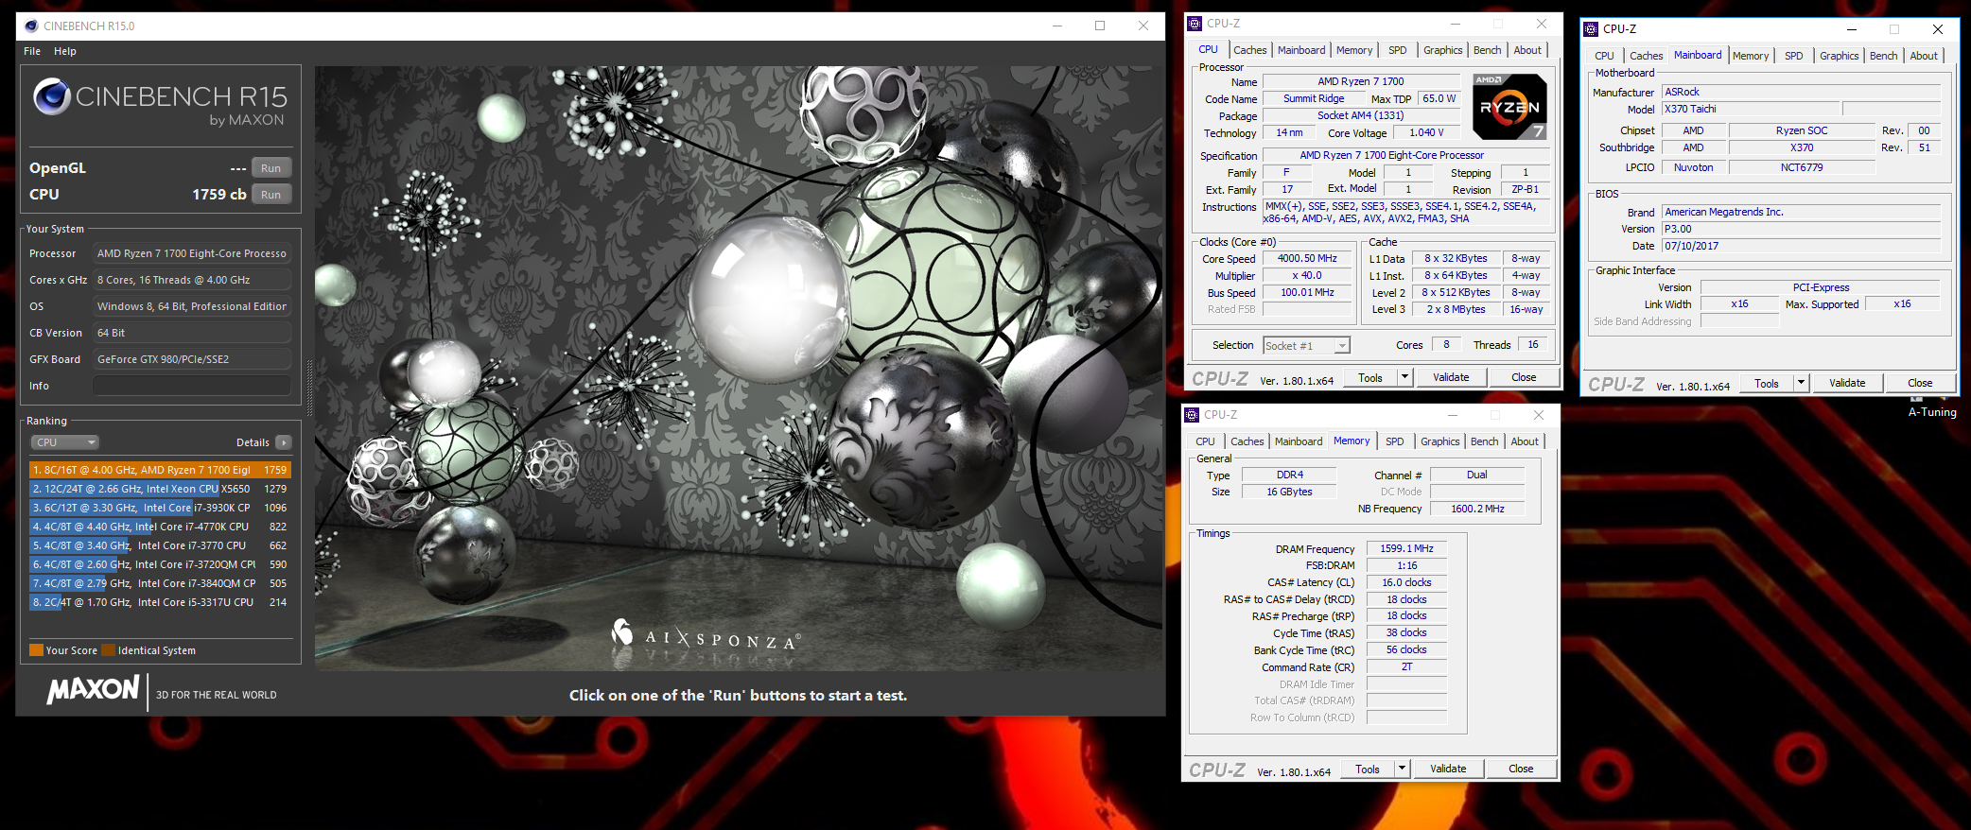Click the CPU-Z icon in Mainboard window title

[x=1591, y=29]
